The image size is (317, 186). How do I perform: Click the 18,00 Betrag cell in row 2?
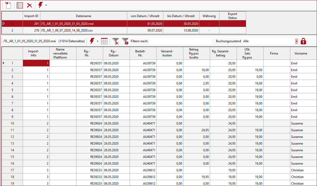coord(196,70)
